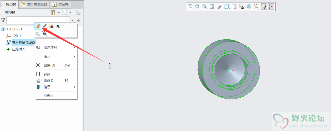The height and width of the screenshot is (131, 331).
Task: Open the search options dropdown arrow
Action: point(73,21)
